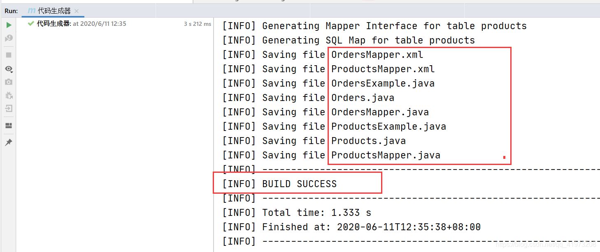Click the 'Orders.java' file name
The width and height of the screenshot is (600, 252).
click(x=363, y=98)
